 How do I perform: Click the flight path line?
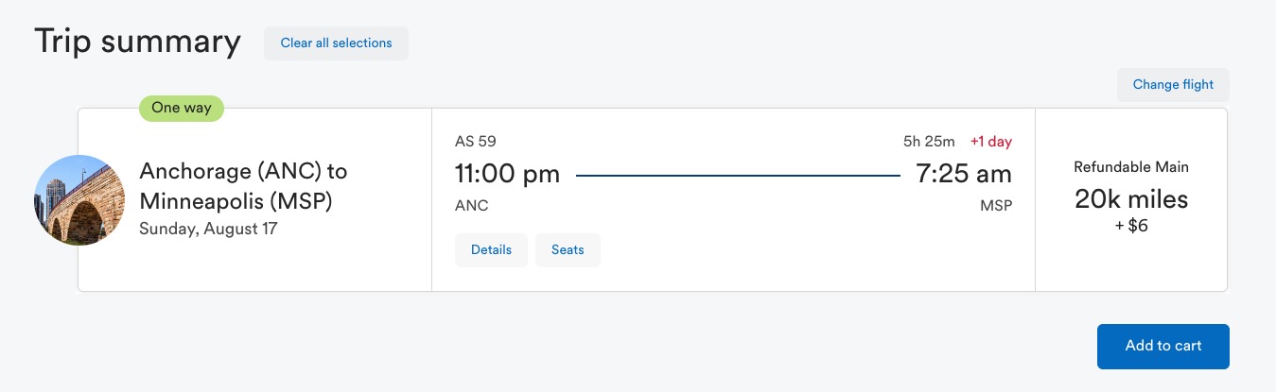(738, 175)
